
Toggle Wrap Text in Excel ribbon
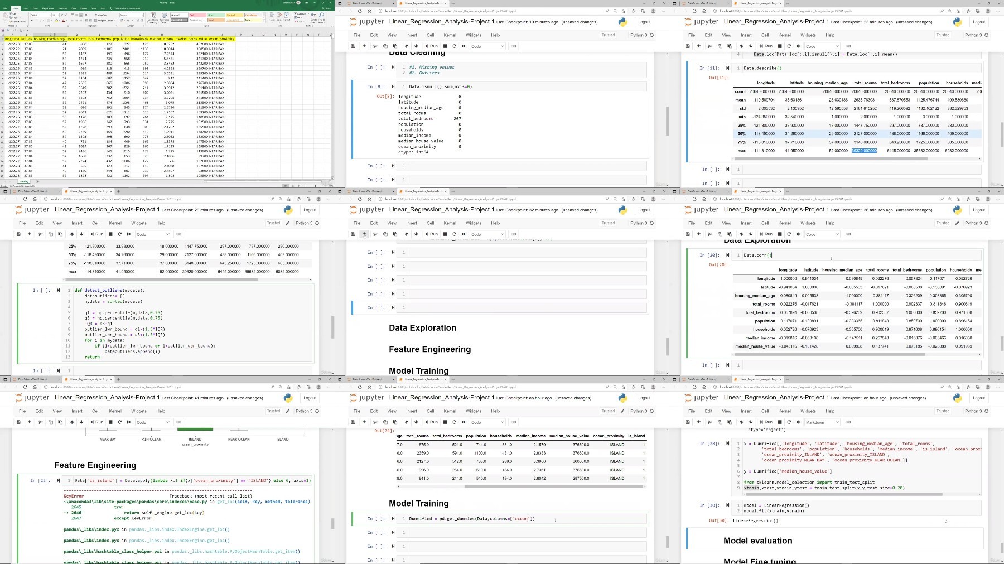pos(100,15)
